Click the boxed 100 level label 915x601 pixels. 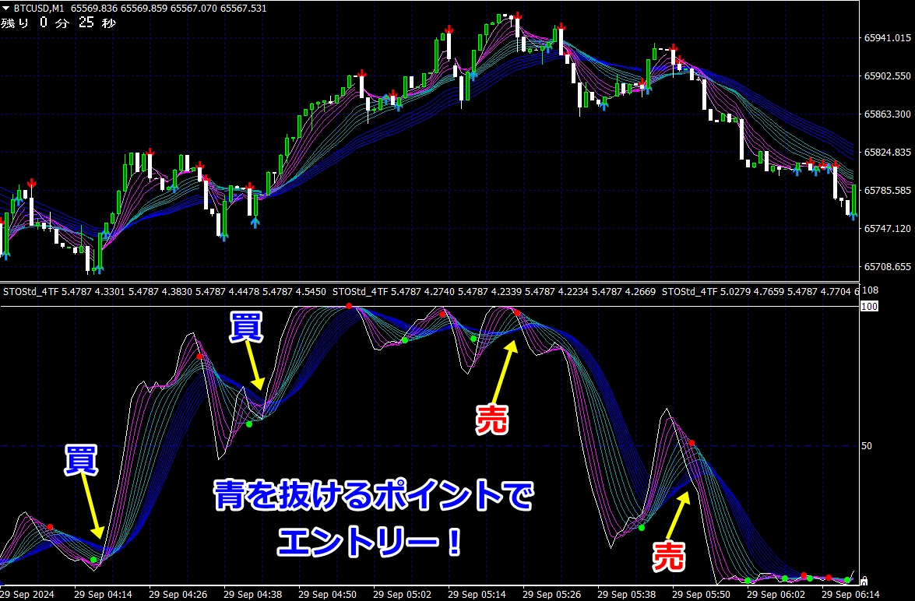click(870, 306)
